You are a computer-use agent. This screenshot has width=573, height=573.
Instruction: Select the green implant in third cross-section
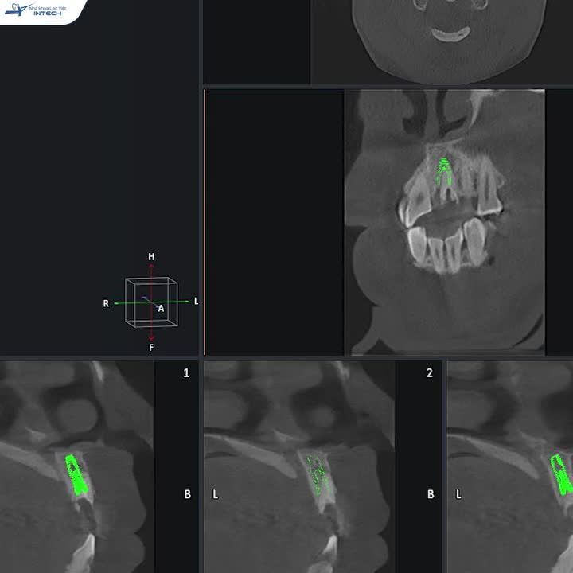(562, 475)
